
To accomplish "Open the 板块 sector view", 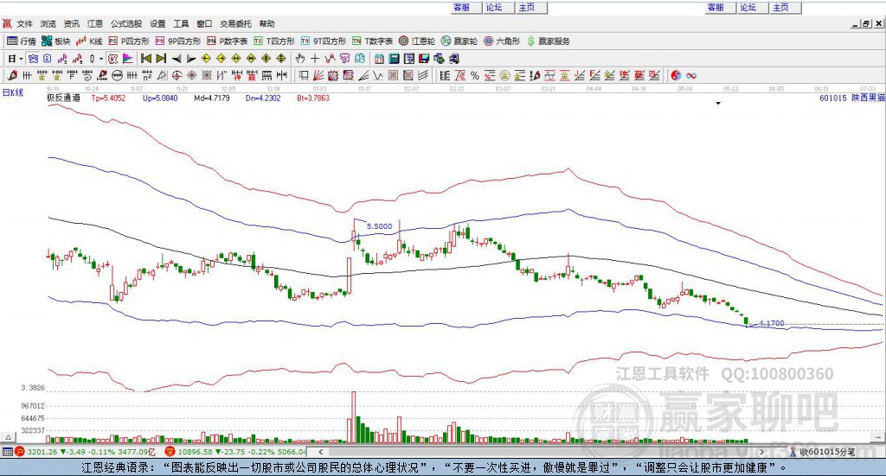I will click(x=55, y=41).
